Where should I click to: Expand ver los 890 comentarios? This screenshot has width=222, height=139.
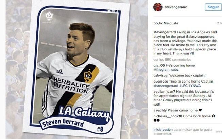tap(172, 60)
